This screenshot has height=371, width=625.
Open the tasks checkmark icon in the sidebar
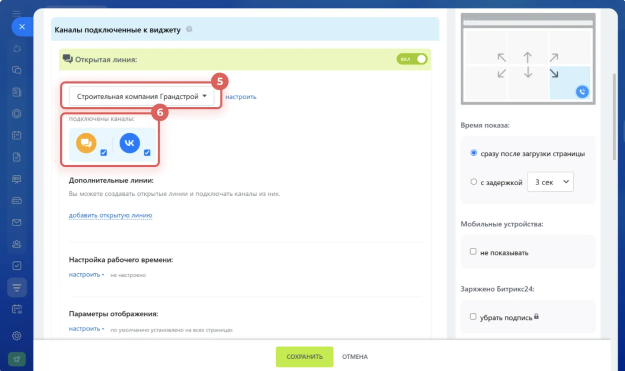tap(17, 266)
